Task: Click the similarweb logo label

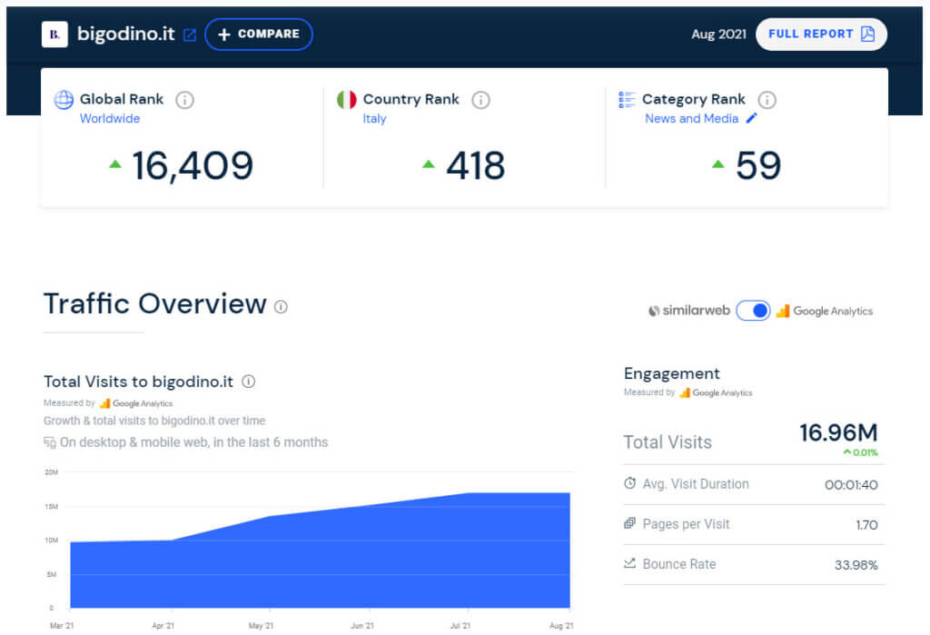Action: (x=688, y=311)
